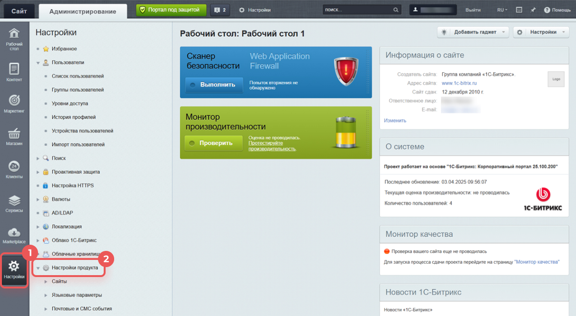Expand the Валюты tree node

point(38,199)
